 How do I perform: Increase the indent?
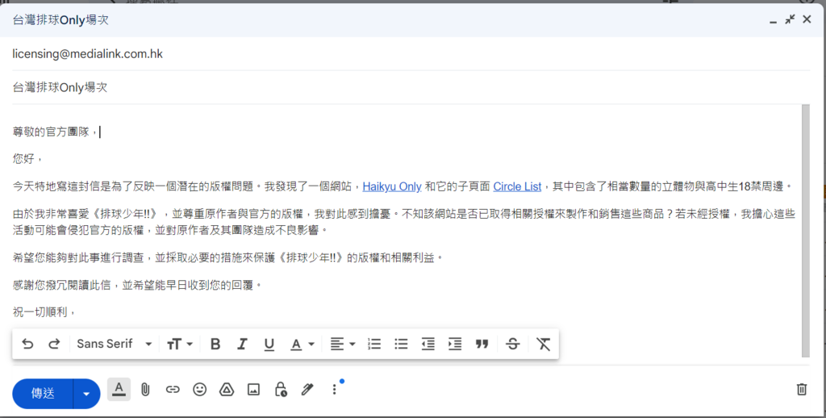tap(455, 345)
